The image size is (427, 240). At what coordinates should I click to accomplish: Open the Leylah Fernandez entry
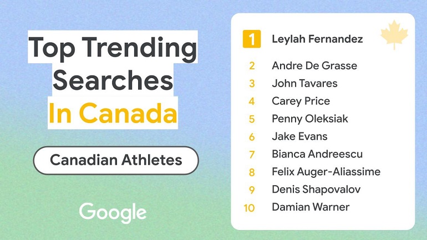(x=317, y=39)
